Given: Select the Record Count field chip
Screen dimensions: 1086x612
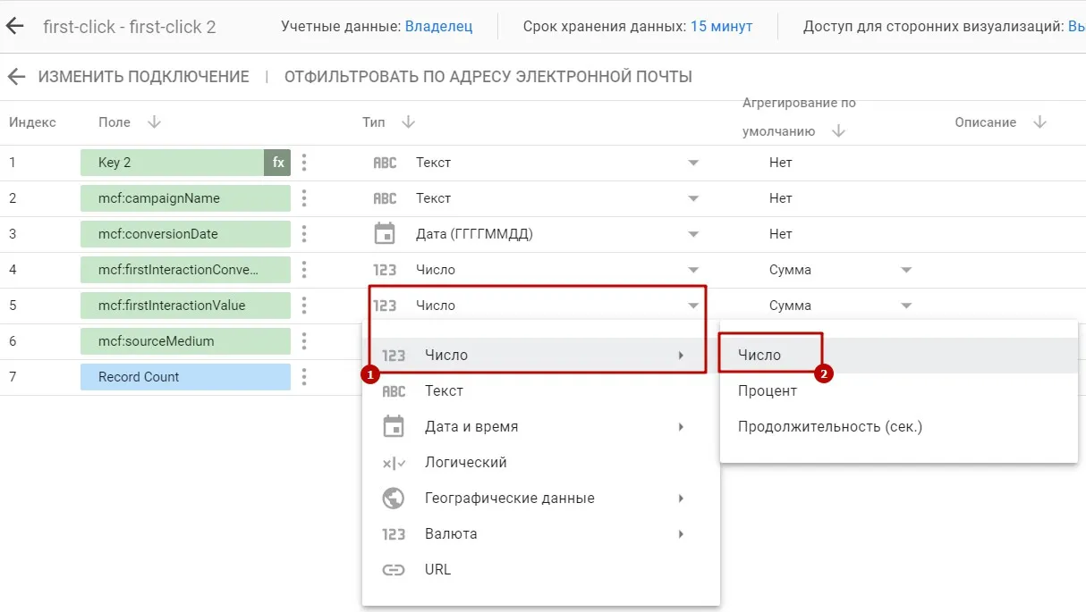Looking at the screenshot, I should point(185,377).
